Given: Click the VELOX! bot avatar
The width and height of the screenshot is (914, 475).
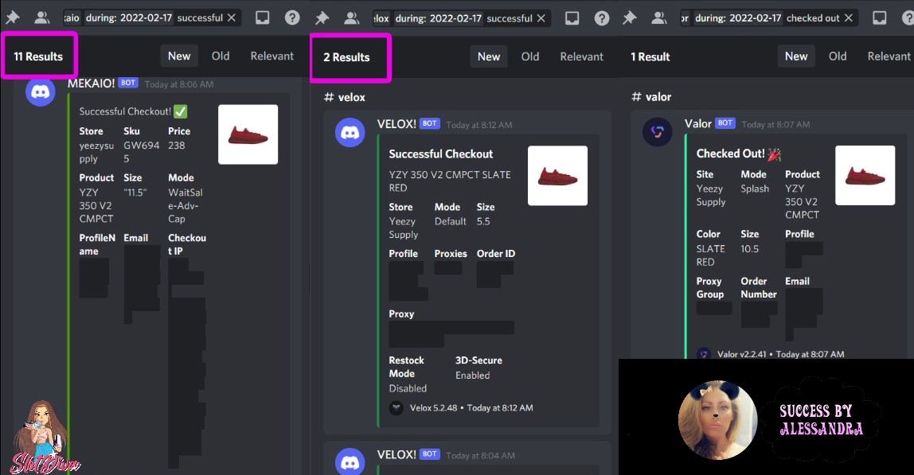Looking at the screenshot, I should pos(350,132).
